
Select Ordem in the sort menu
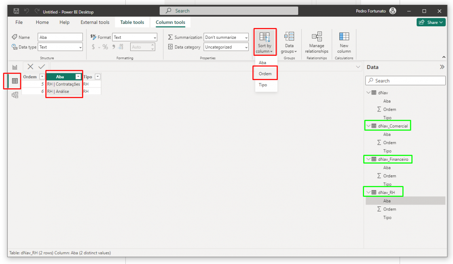click(x=265, y=74)
